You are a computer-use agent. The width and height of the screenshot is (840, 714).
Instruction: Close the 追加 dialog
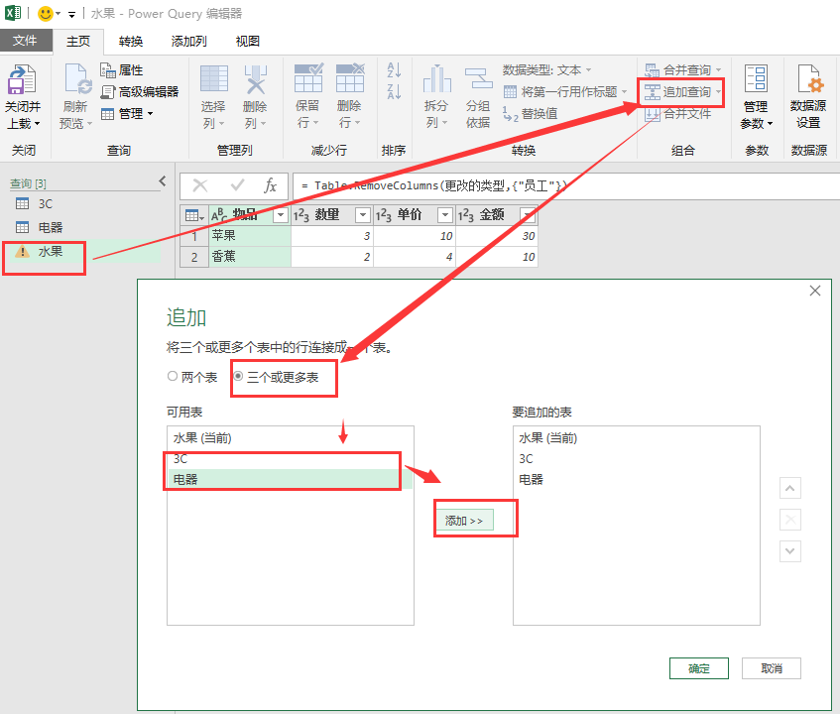[x=815, y=291]
